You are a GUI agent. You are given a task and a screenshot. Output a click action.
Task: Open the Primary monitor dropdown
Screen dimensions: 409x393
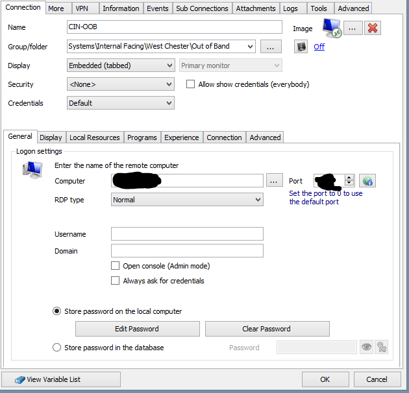coord(230,65)
